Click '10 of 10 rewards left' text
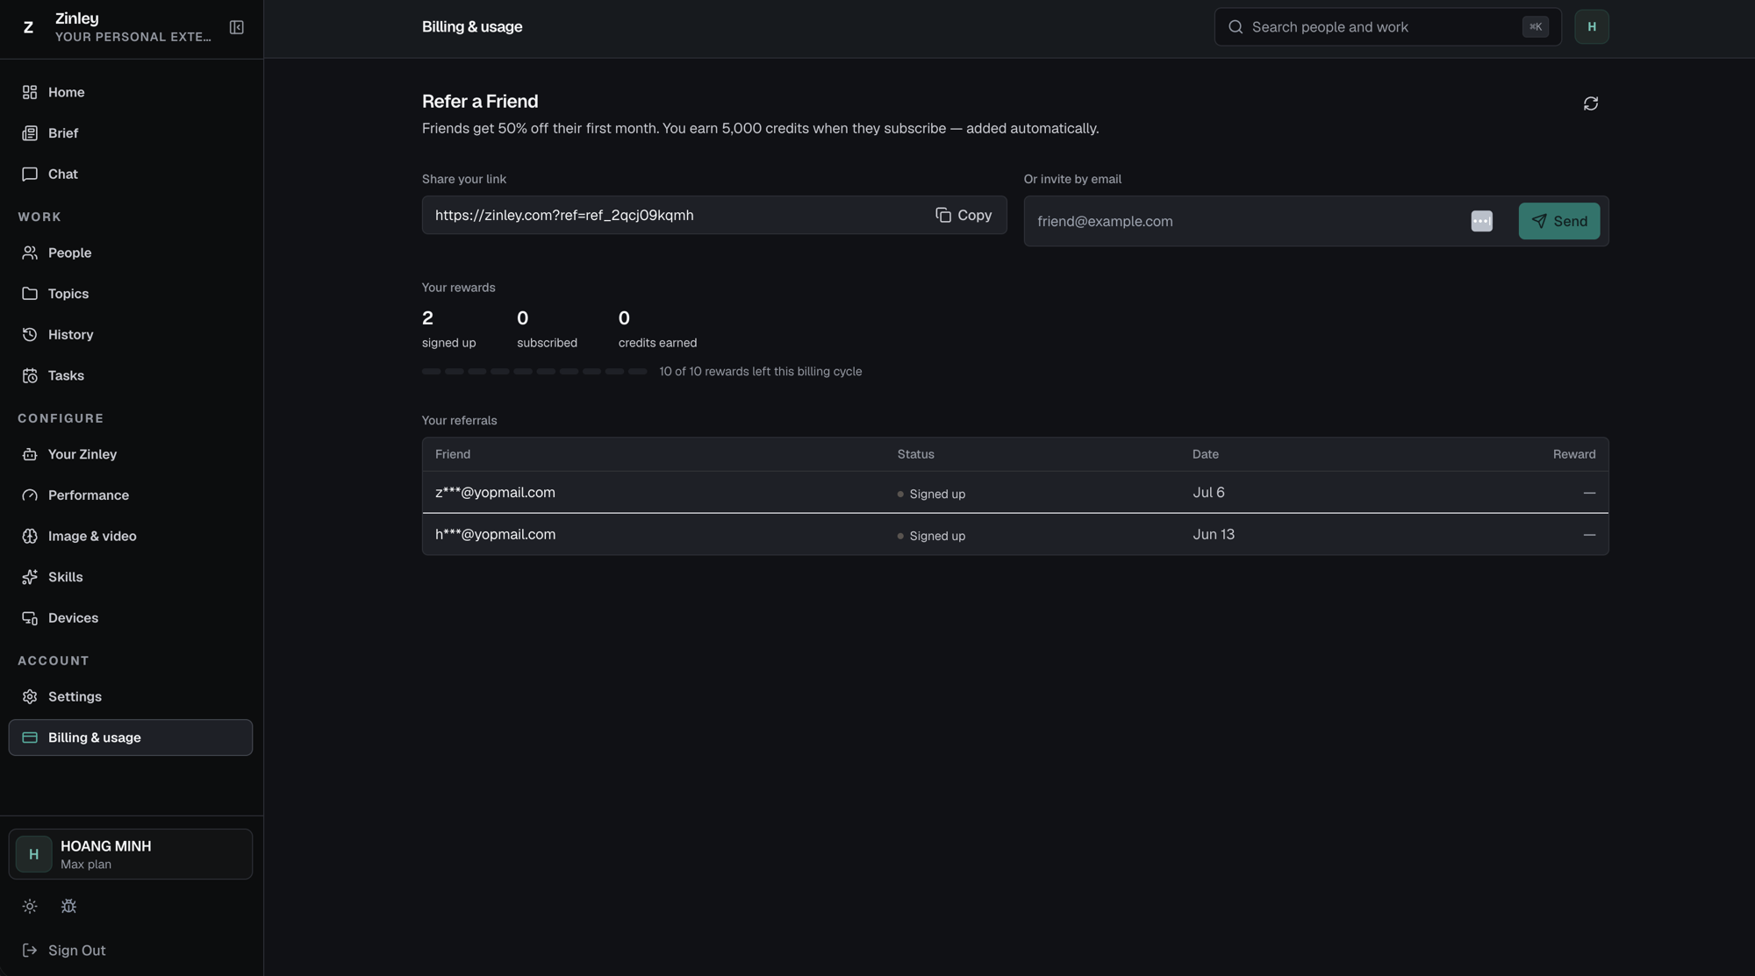The height and width of the screenshot is (976, 1755). click(x=760, y=372)
